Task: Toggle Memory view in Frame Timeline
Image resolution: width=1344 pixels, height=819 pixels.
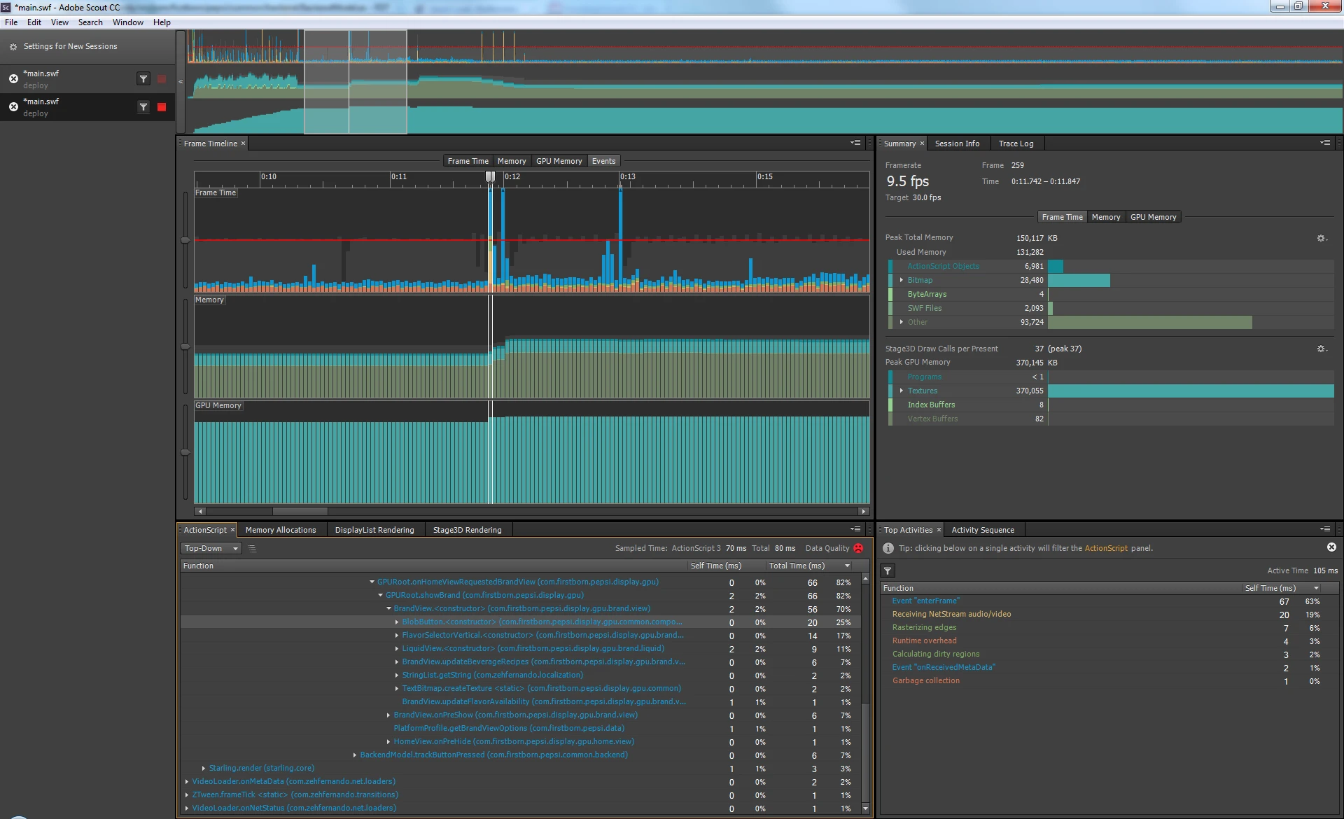Action: click(x=512, y=161)
